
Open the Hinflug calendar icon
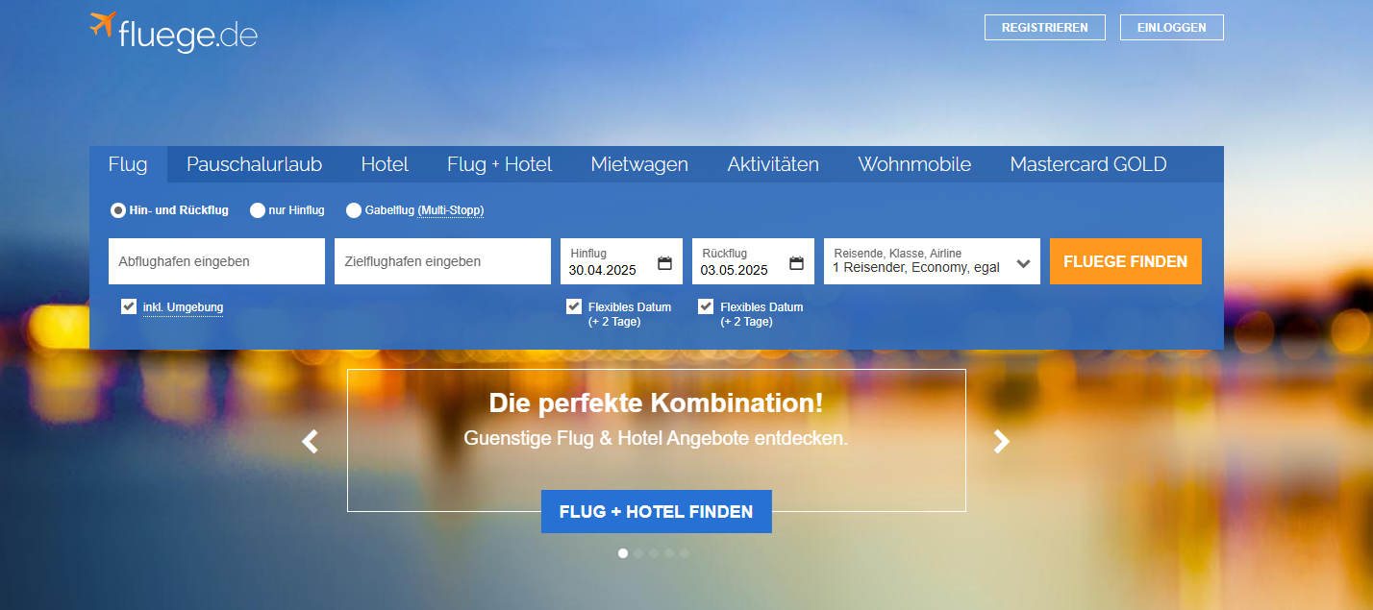[x=664, y=263]
